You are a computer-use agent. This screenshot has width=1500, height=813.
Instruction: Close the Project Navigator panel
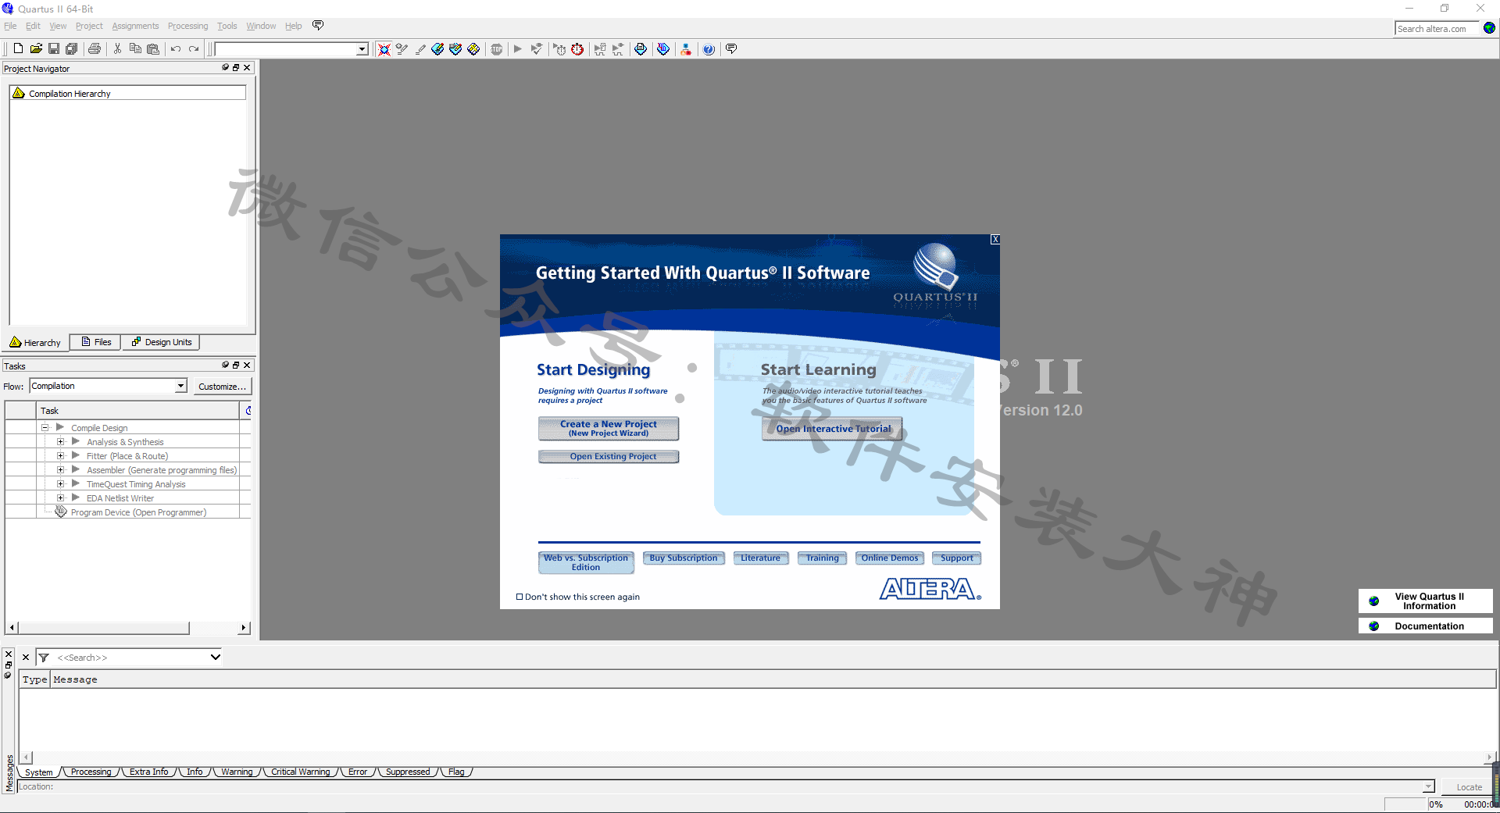point(247,68)
